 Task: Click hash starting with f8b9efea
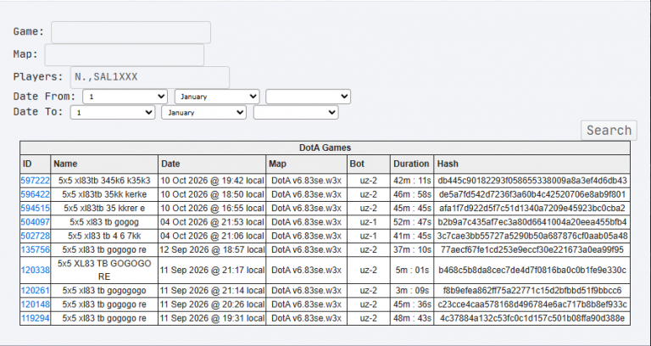click(532, 290)
